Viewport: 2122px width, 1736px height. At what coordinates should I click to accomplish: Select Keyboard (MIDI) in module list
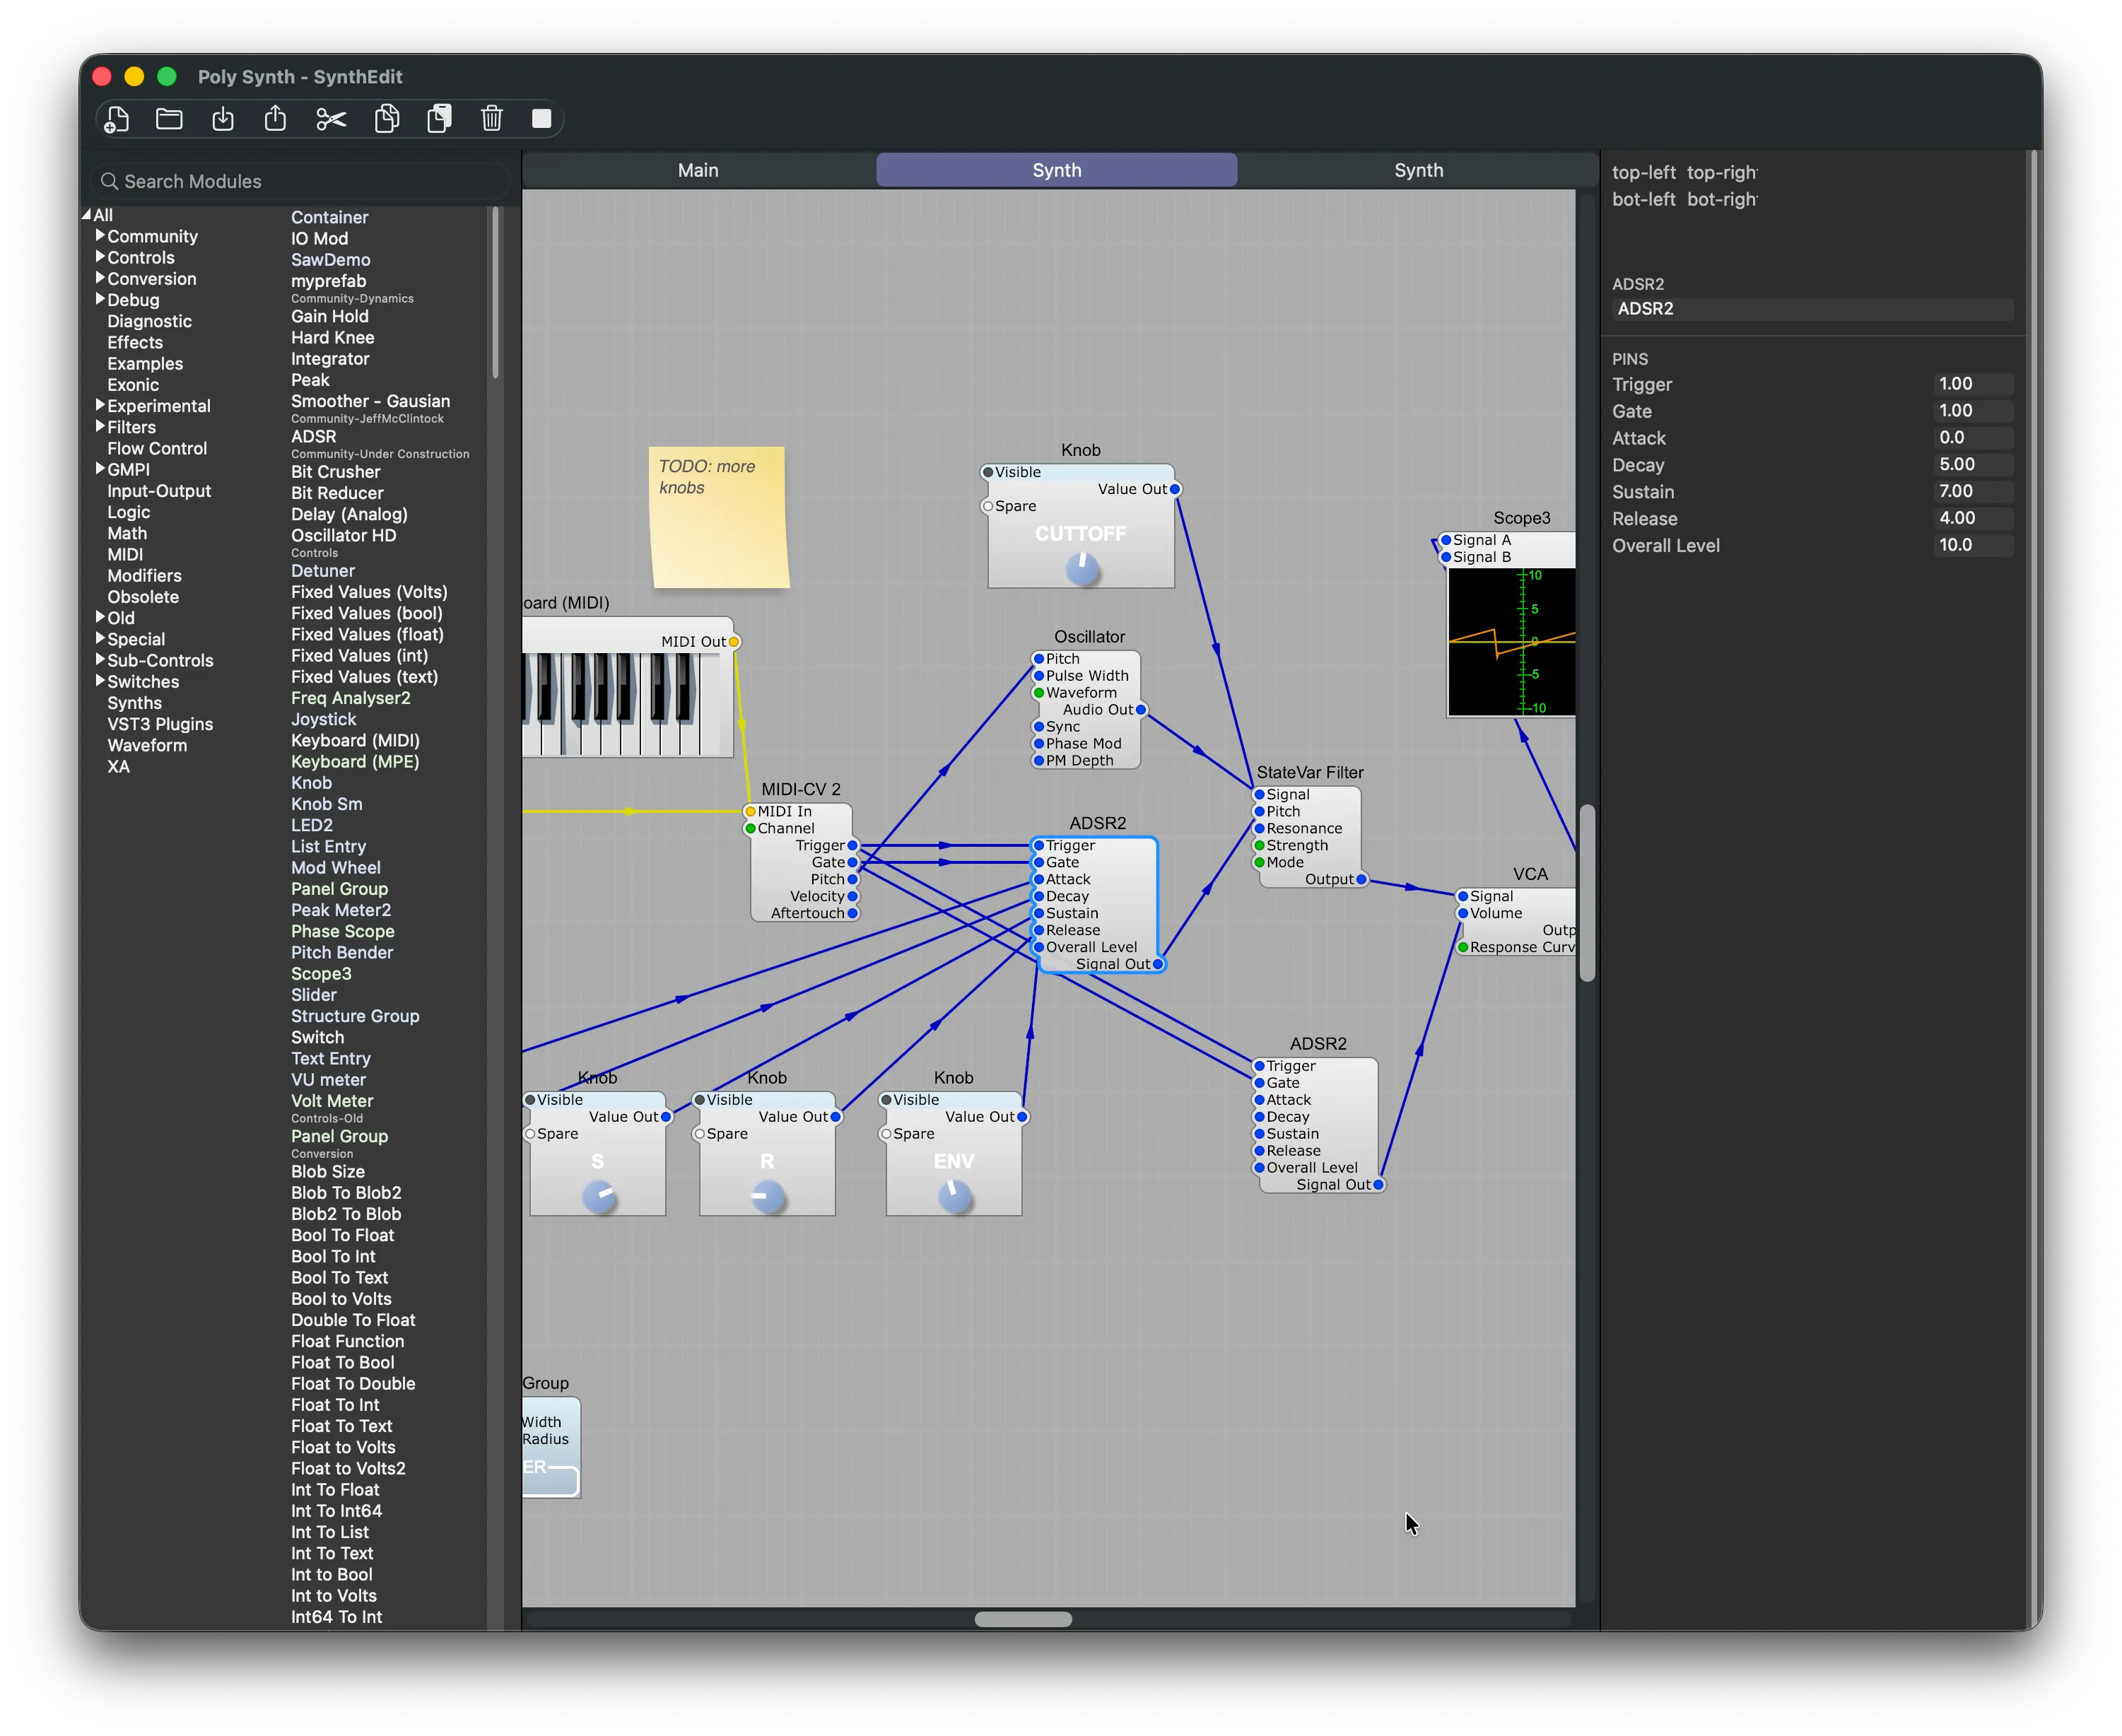[355, 740]
